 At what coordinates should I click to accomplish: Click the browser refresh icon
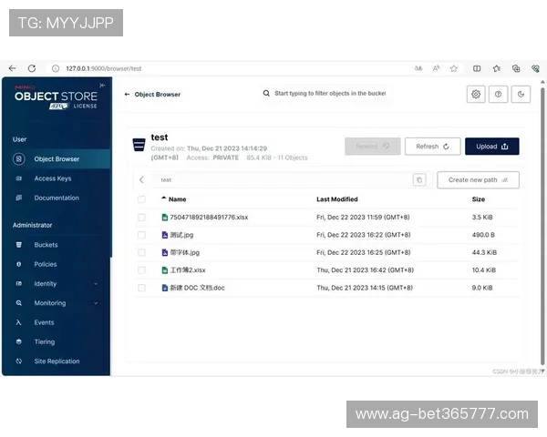tap(31, 68)
